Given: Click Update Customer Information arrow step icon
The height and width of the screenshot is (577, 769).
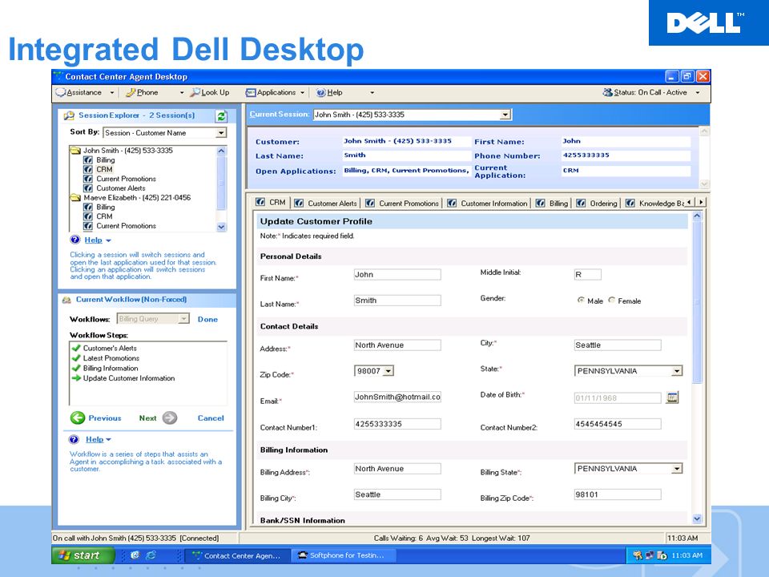Looking at the screenshot, I should click(x=76, y=378).
